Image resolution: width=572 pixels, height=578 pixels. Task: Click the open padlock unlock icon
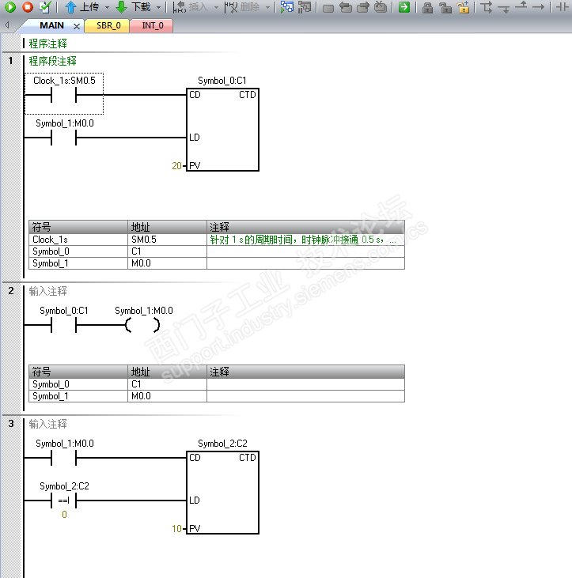(x=445, y=8)
